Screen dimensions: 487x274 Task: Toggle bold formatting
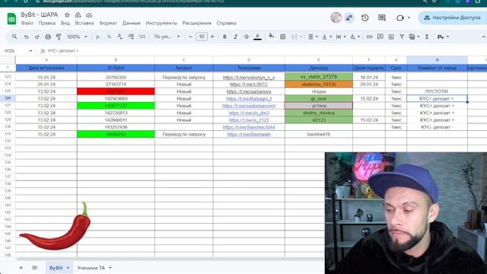click(224, 37)
